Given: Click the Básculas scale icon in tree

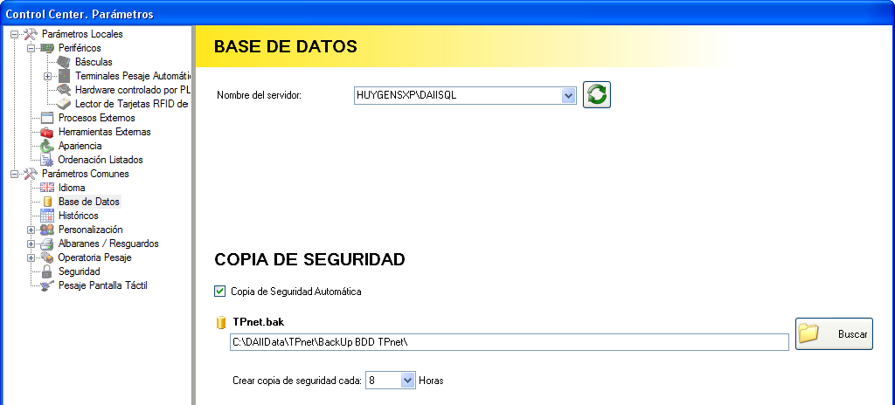Looking at the screenshot, I should (x=64, y=62).
